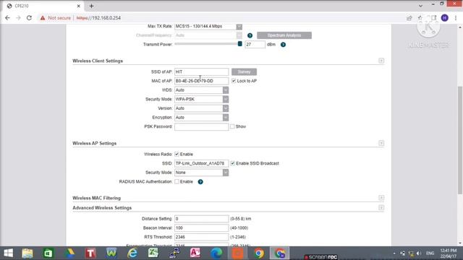Click the PSK Password input field
Viewport: 463px width, 260px height.
tap(201, 127)
